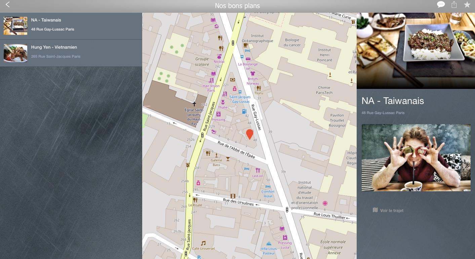Select NA - Taiwanais in the list
This screenshot has height=259, width=475.
click(71, 26)
